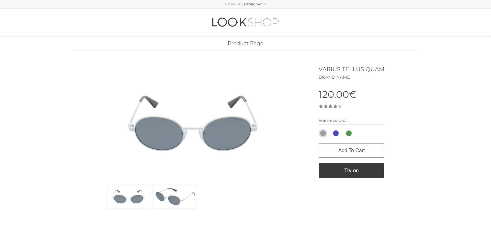
Task: Click the Varius Tellus Quam product title
Action: click(x=351, y=69)
